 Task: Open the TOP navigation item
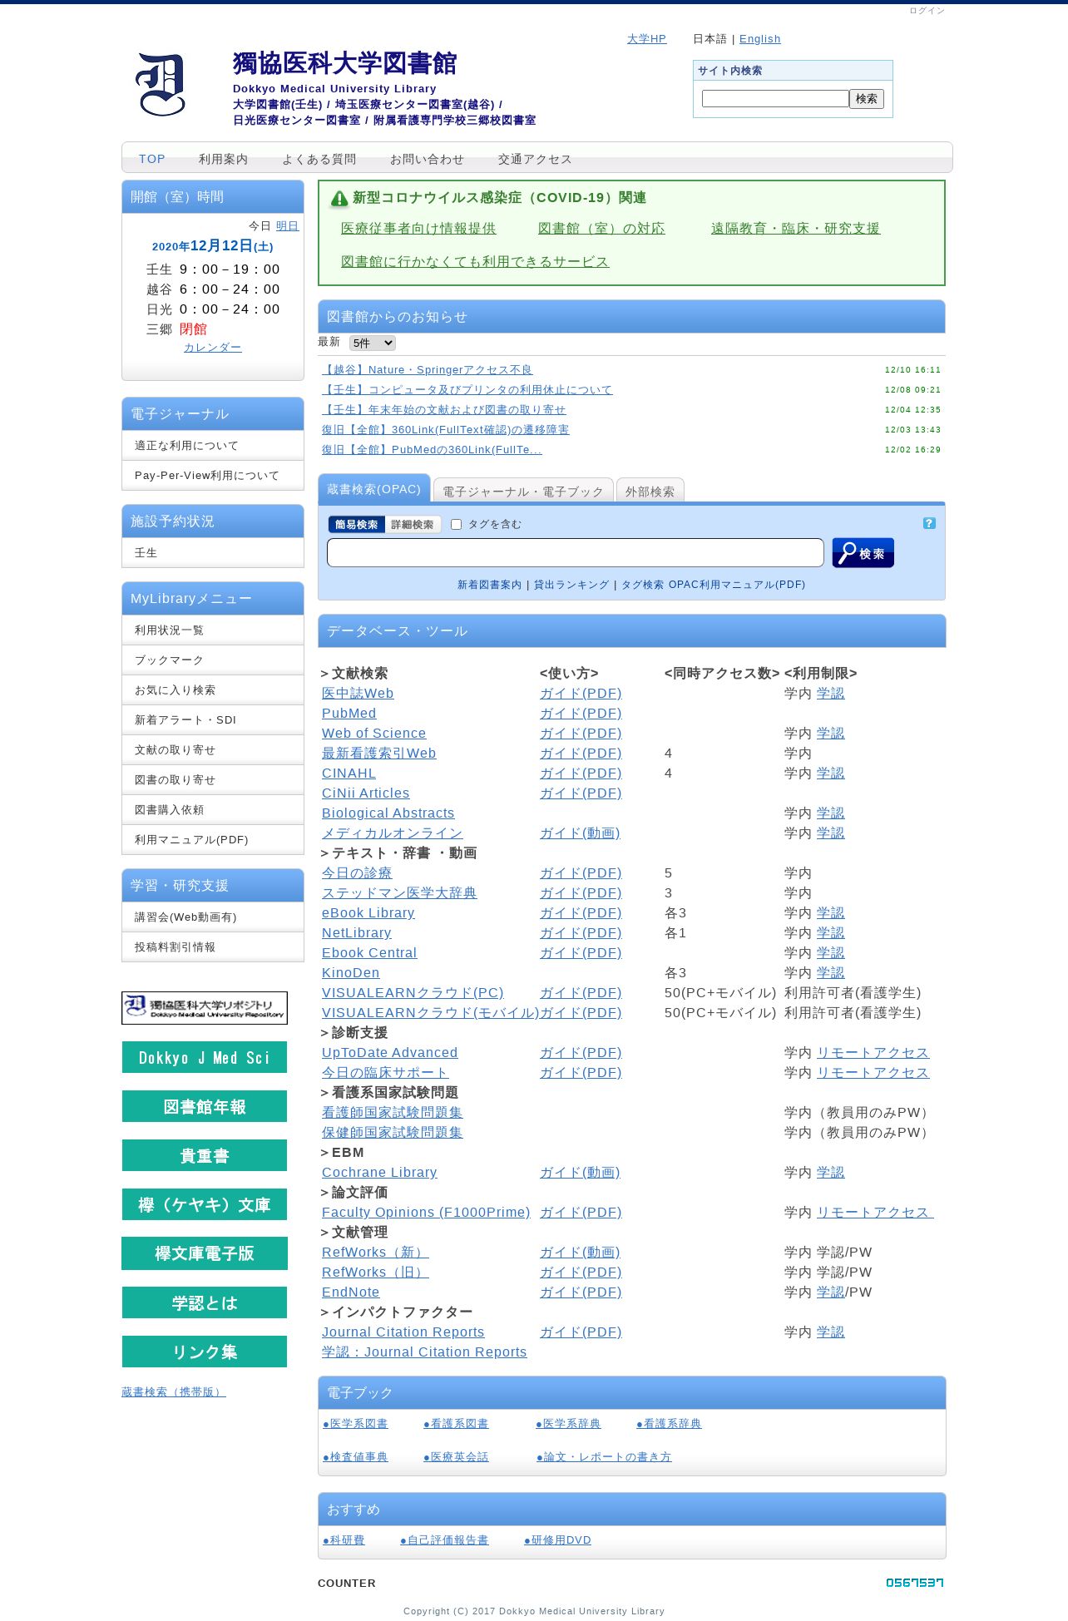[x=152, y=159]
